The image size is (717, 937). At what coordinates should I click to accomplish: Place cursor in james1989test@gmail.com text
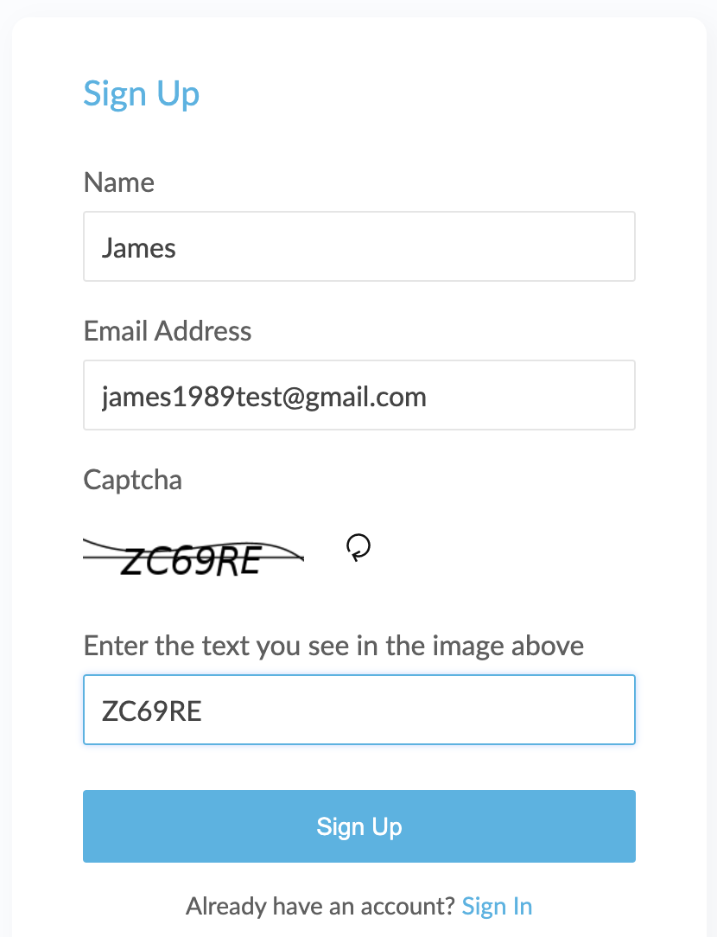coord(263,398)
